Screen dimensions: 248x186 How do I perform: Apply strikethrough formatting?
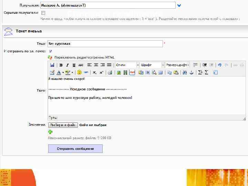click(x=81, y=65)
